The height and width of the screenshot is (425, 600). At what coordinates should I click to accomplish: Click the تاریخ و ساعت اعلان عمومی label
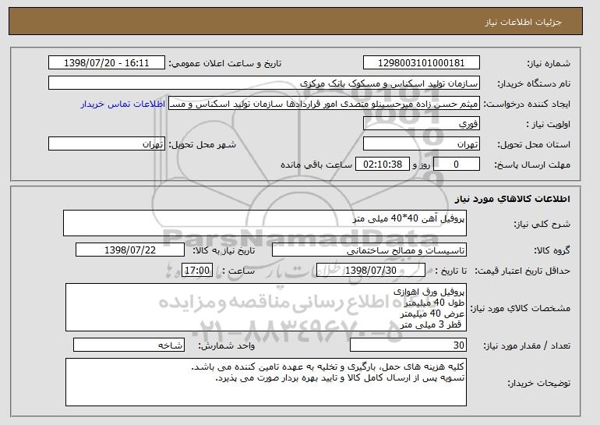[225, 63]
